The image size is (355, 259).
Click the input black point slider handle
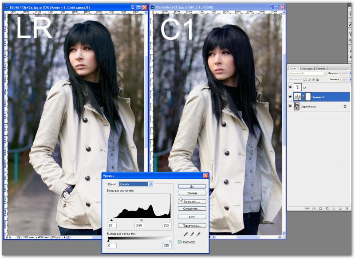(x=111, y=220)
